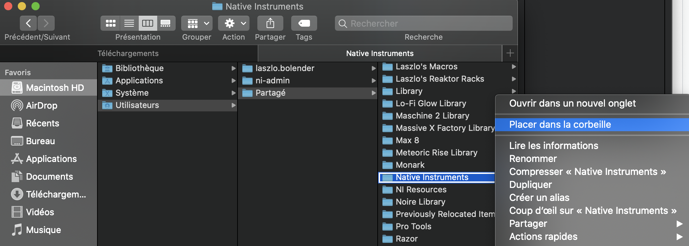Select Macintosh HD in sidebar
The width and height of the screenshot is (689, 246).
coord(49,88)
